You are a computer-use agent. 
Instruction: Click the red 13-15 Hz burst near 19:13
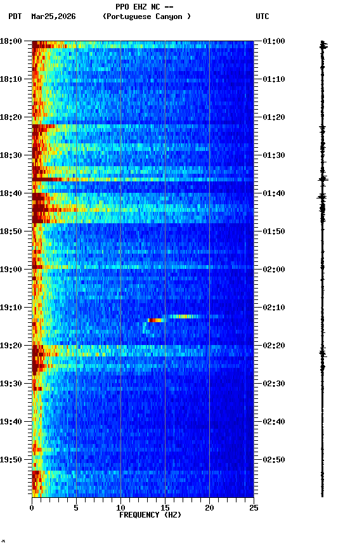pyautogui.click(x=156, y=320)
